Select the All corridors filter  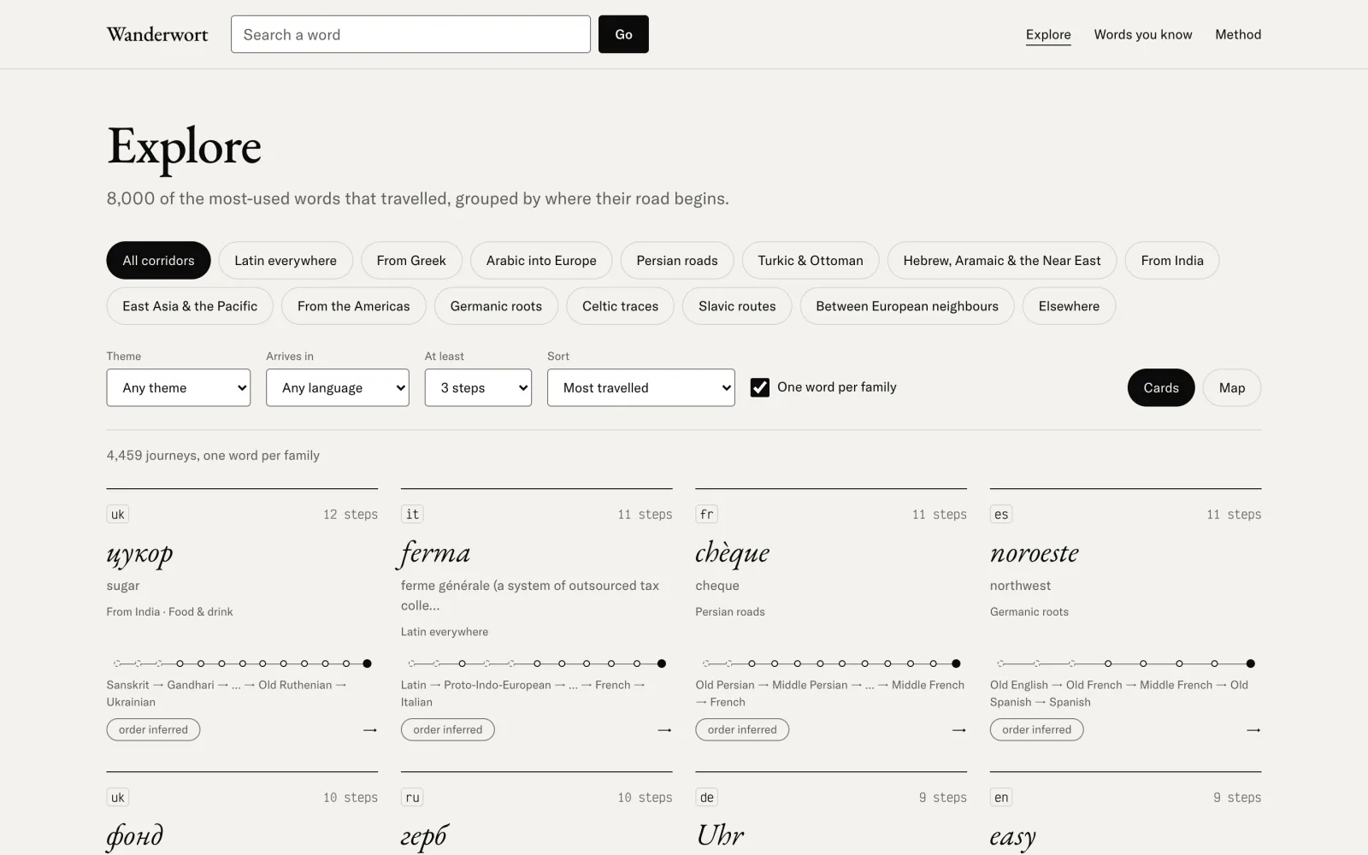click(158, 260)
